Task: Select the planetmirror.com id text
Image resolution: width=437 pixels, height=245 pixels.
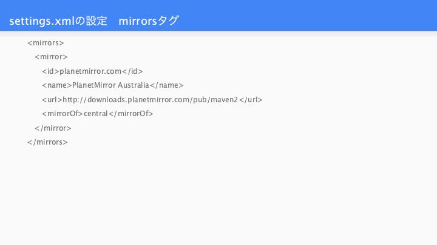Action: 90,71
